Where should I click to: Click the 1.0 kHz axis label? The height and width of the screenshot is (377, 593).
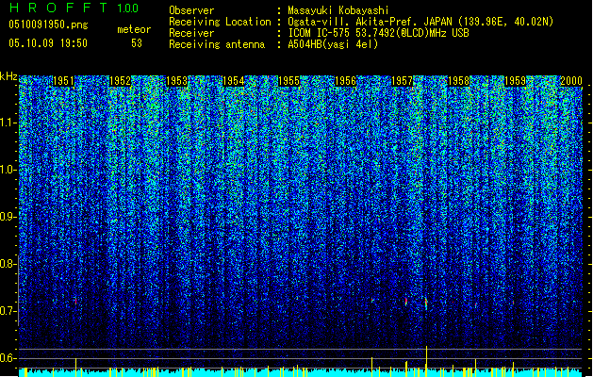(x=8, y=170)
